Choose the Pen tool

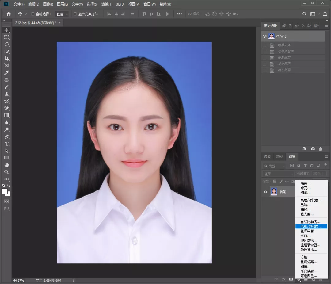[6, 137]
